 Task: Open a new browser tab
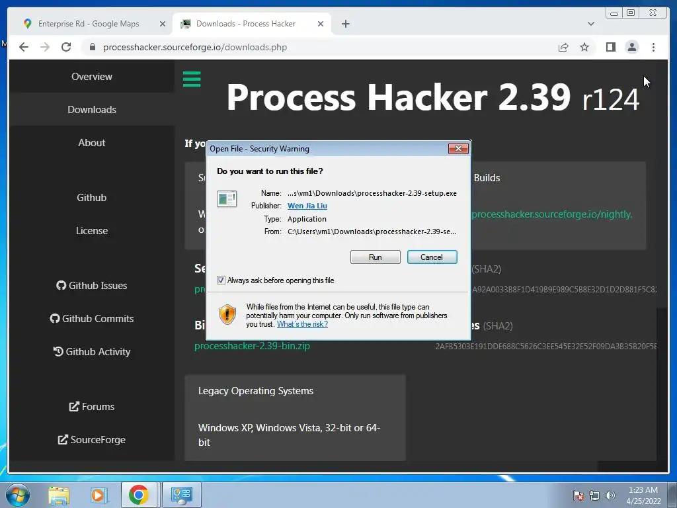tap(345, 24)
